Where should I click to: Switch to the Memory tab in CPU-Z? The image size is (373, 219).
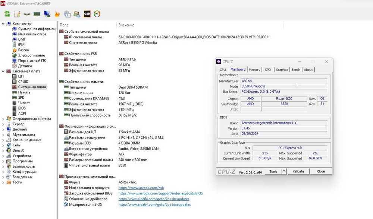click(254, 70)
